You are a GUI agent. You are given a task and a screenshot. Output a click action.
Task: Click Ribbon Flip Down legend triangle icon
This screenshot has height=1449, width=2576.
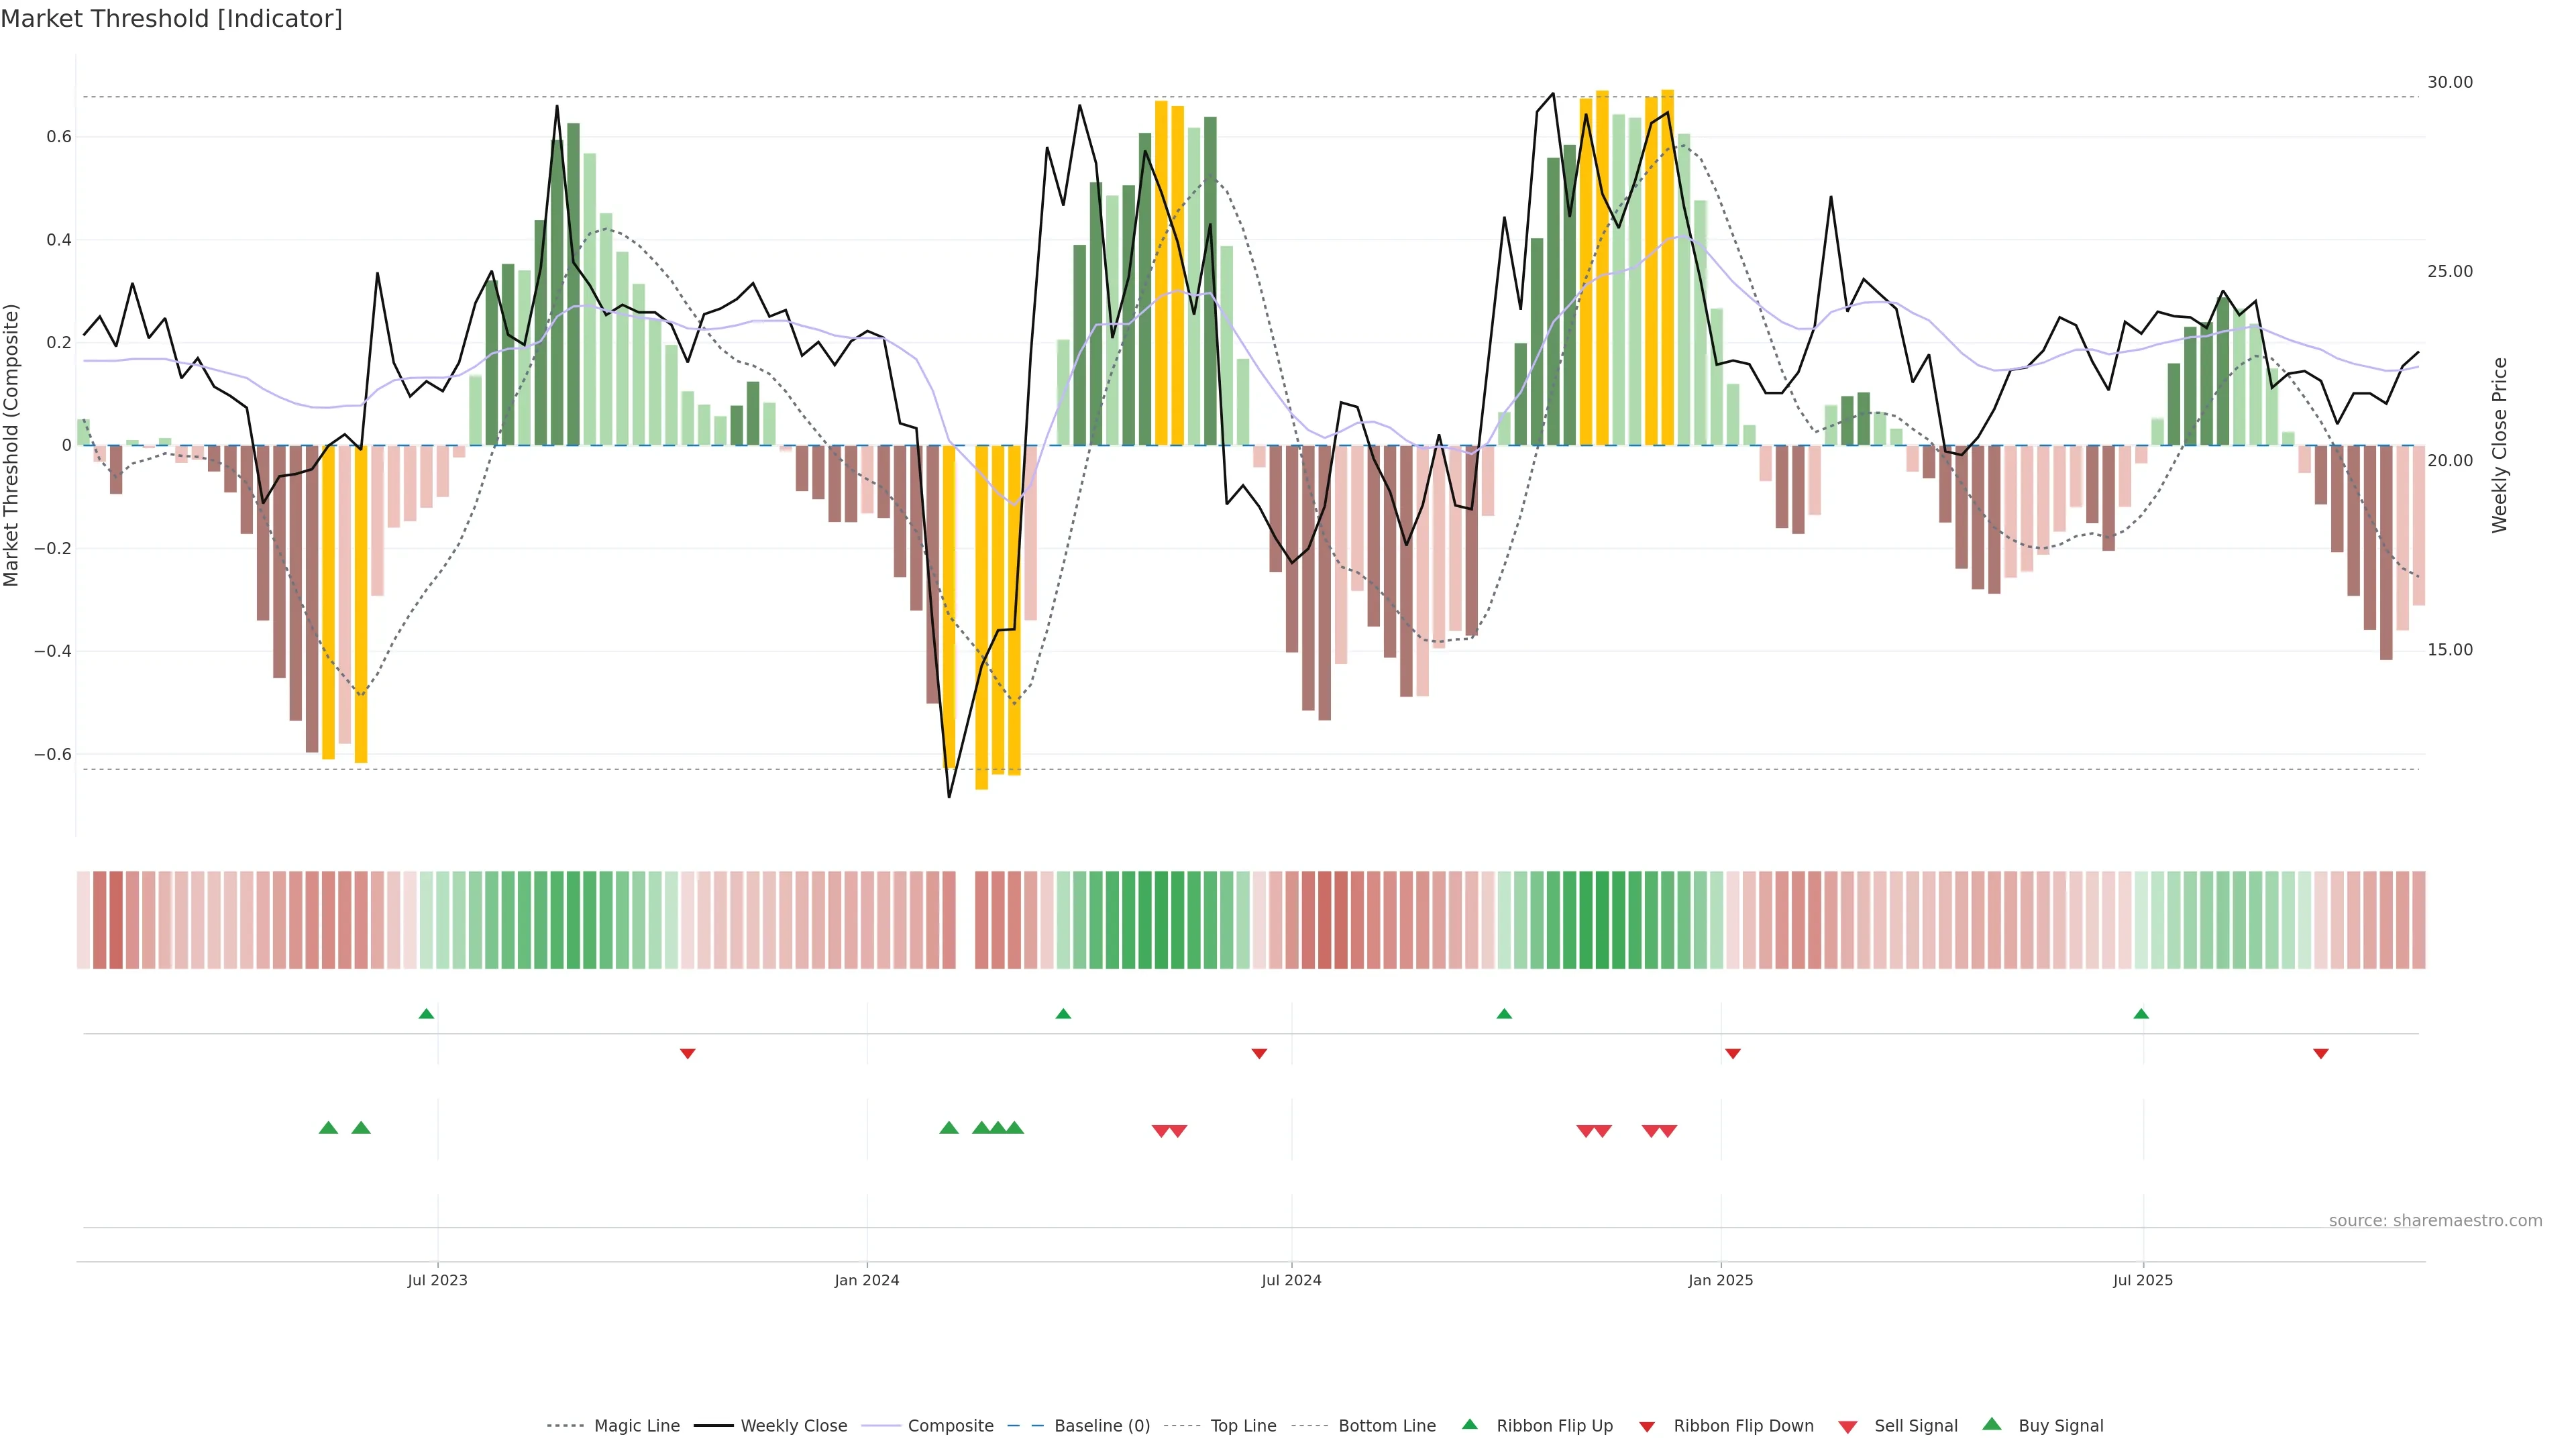click(x=1647, y=1427)
